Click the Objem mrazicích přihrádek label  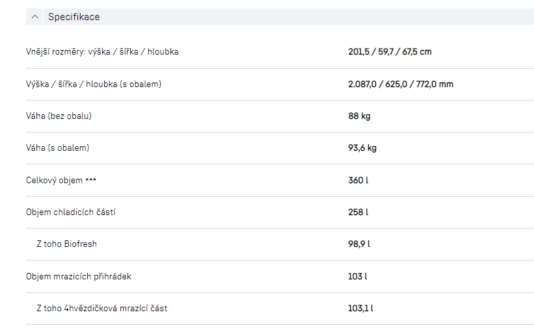pyautogui.click(x=79, y=277)
